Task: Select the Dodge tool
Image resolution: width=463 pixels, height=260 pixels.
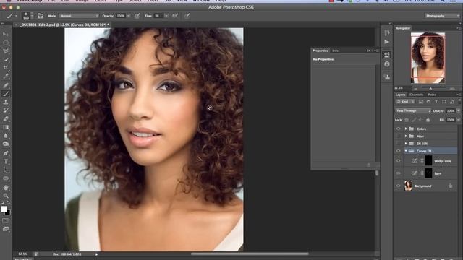Action: [x=6, y=144]
